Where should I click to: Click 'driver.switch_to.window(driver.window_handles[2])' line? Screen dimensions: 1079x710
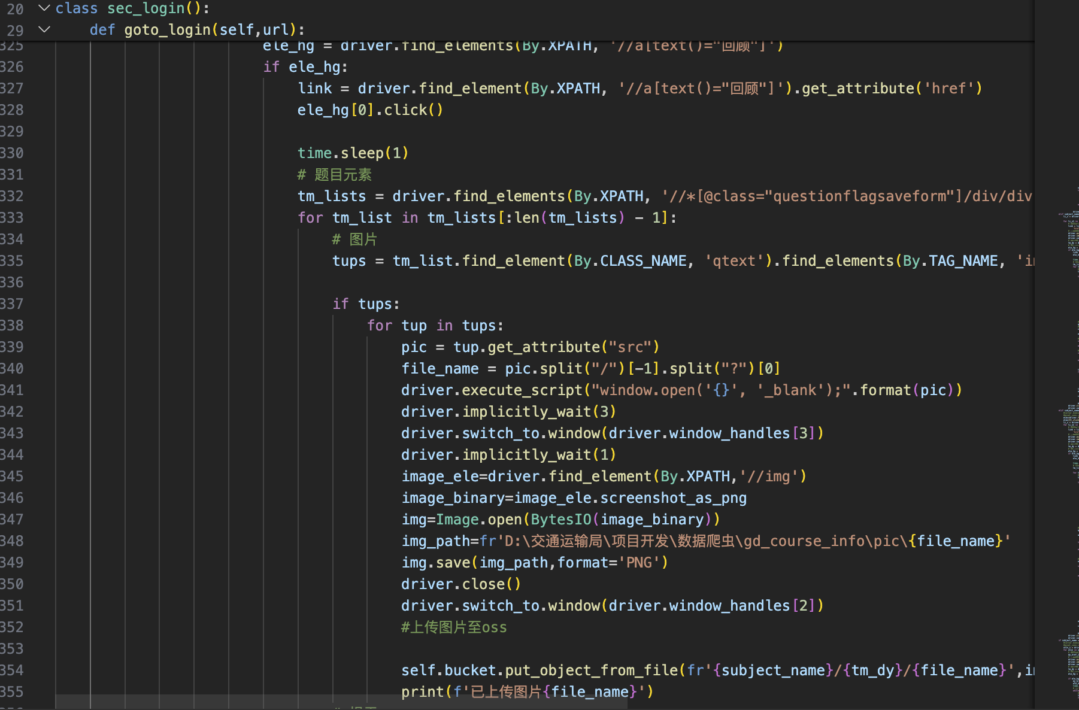click(x=612, y=606)
